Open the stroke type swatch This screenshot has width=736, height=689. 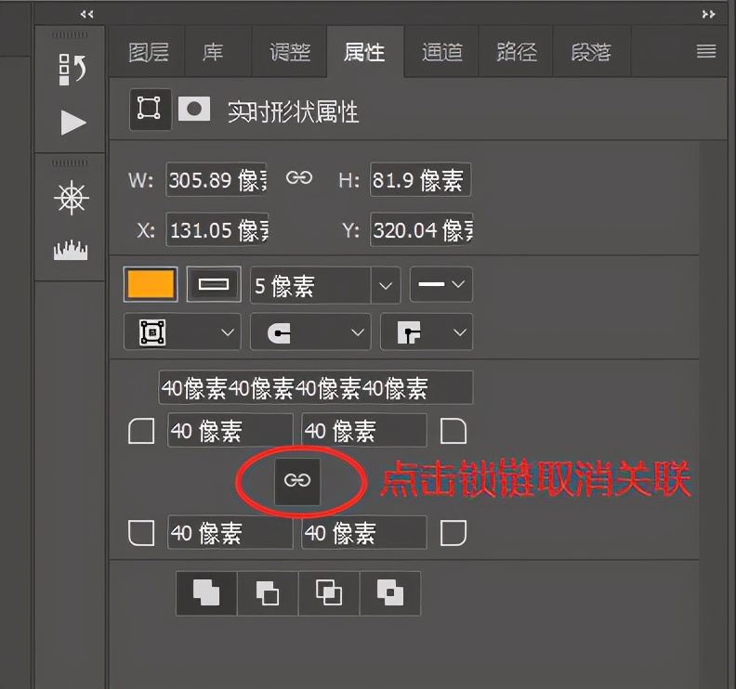[x=214, y=284]
